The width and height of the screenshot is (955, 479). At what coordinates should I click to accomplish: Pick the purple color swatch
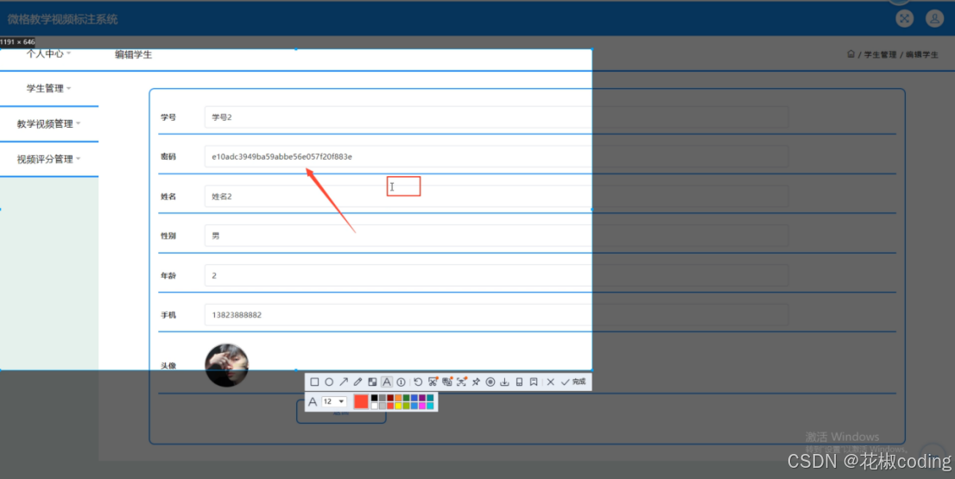coord(422,398)
